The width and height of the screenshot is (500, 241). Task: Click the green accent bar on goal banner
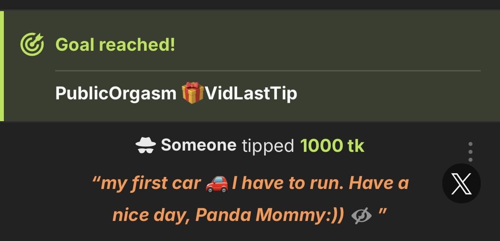pos(2,66)
